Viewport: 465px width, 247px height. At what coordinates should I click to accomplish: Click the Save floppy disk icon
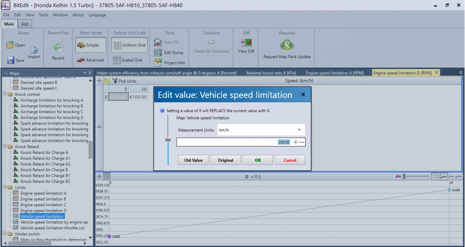pos(10,60)
